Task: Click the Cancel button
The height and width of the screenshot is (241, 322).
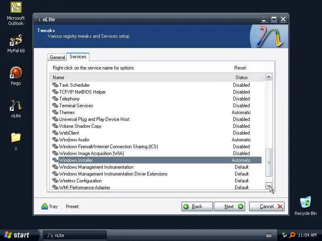Action: pos(267,206)
